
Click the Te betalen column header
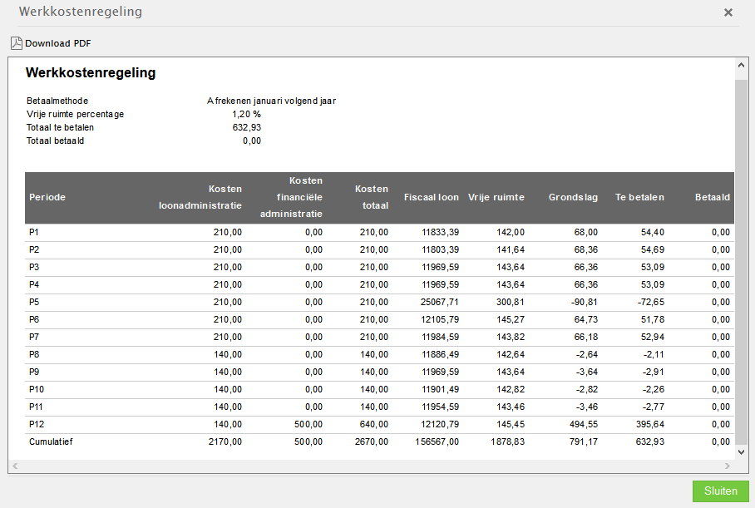coord(639,198)
